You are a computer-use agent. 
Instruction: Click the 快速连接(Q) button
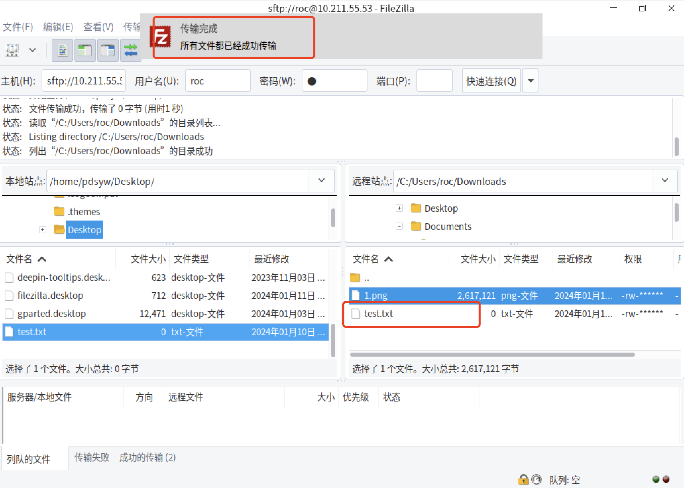(491, 81)
